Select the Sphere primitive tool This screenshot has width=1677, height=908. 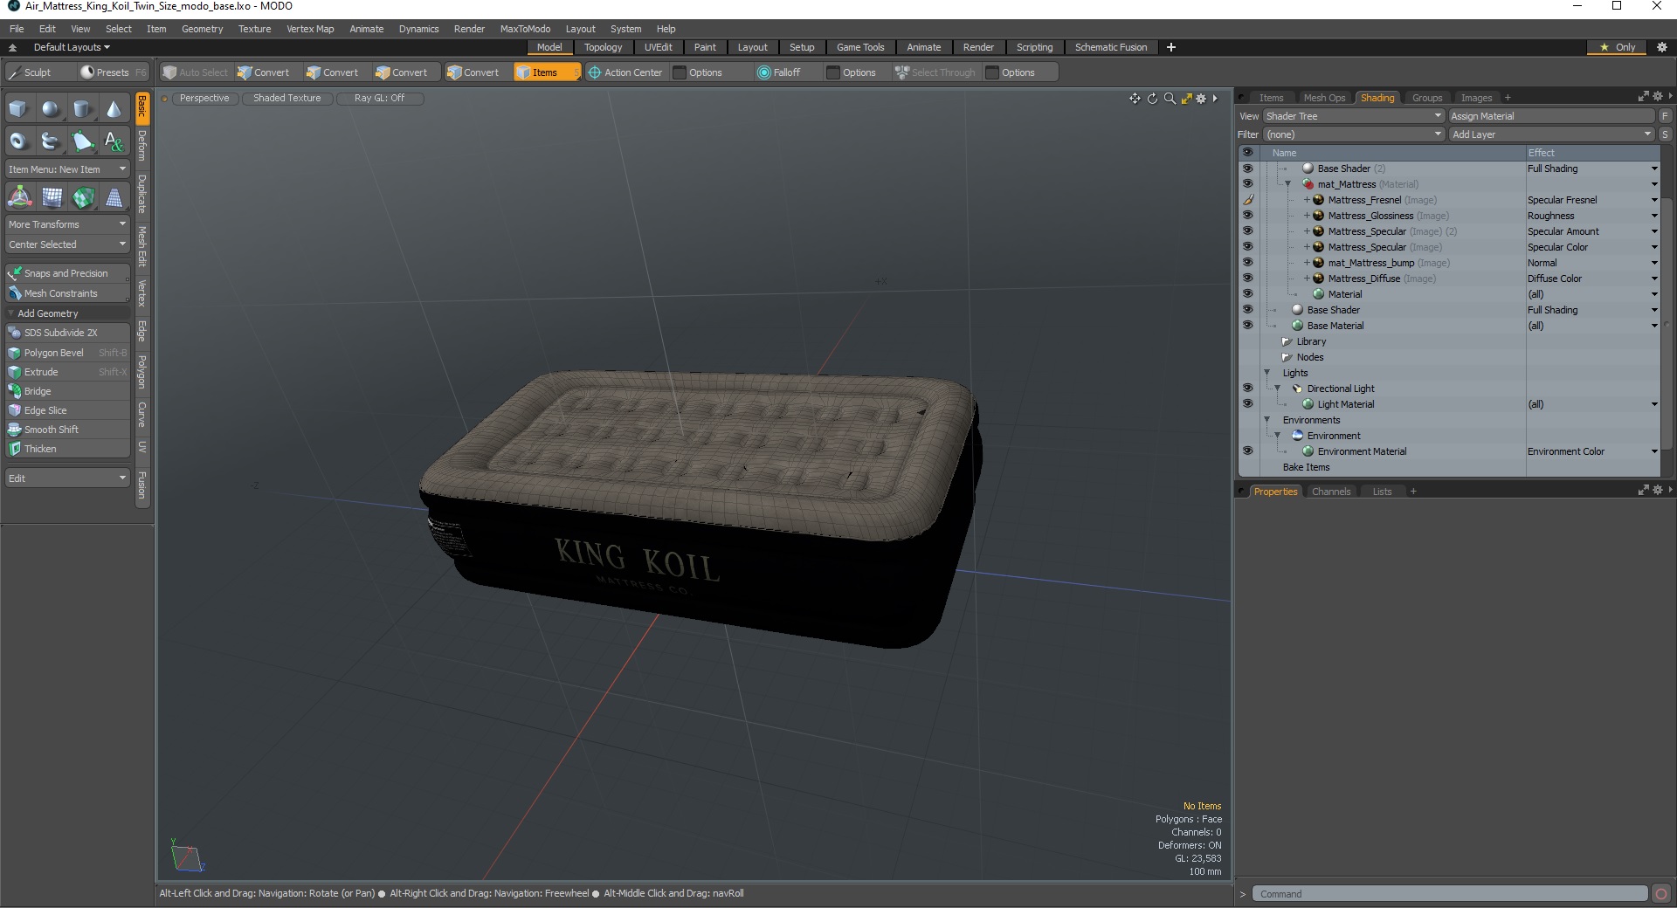click(x=51, y=109)
